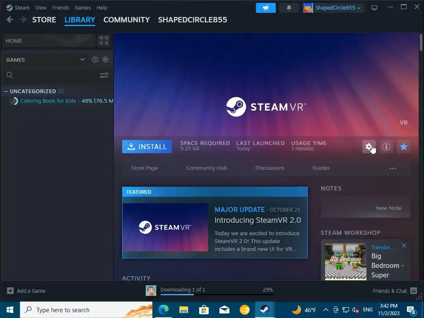Open the Introducing SteamVR 2.0 article
This screenshot has height=318, width=424.
[x=258, y=220]
